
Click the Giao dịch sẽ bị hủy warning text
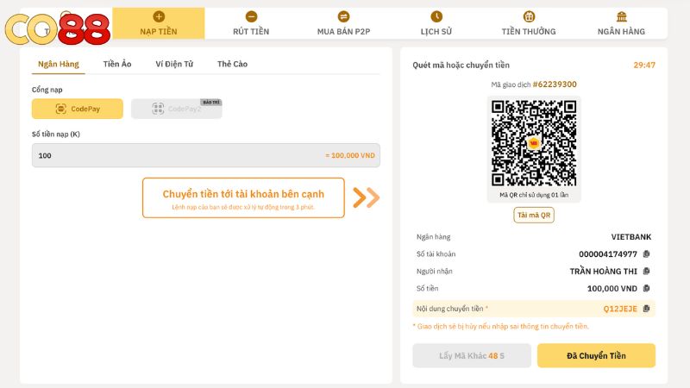[501, 327]
